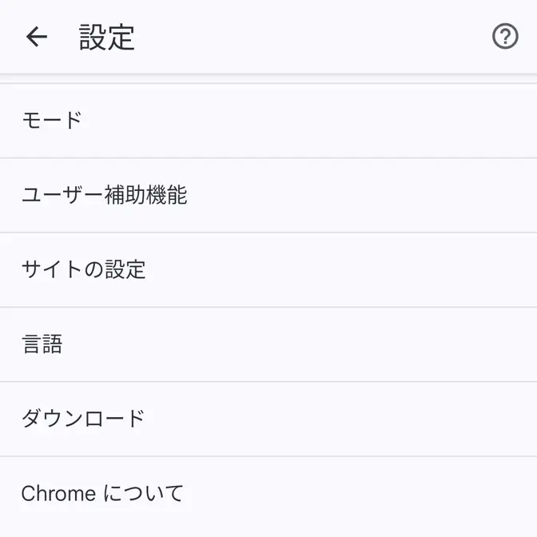Viewport: 537px width, 537px height.
Task: Click the ダウンロード row text
Action: pos(83,419)
